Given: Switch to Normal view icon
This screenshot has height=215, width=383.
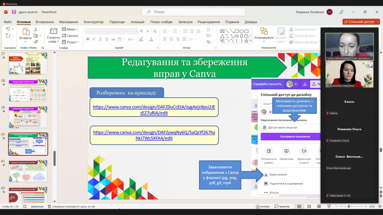Looking at the screenshot, I should point(299,206).
